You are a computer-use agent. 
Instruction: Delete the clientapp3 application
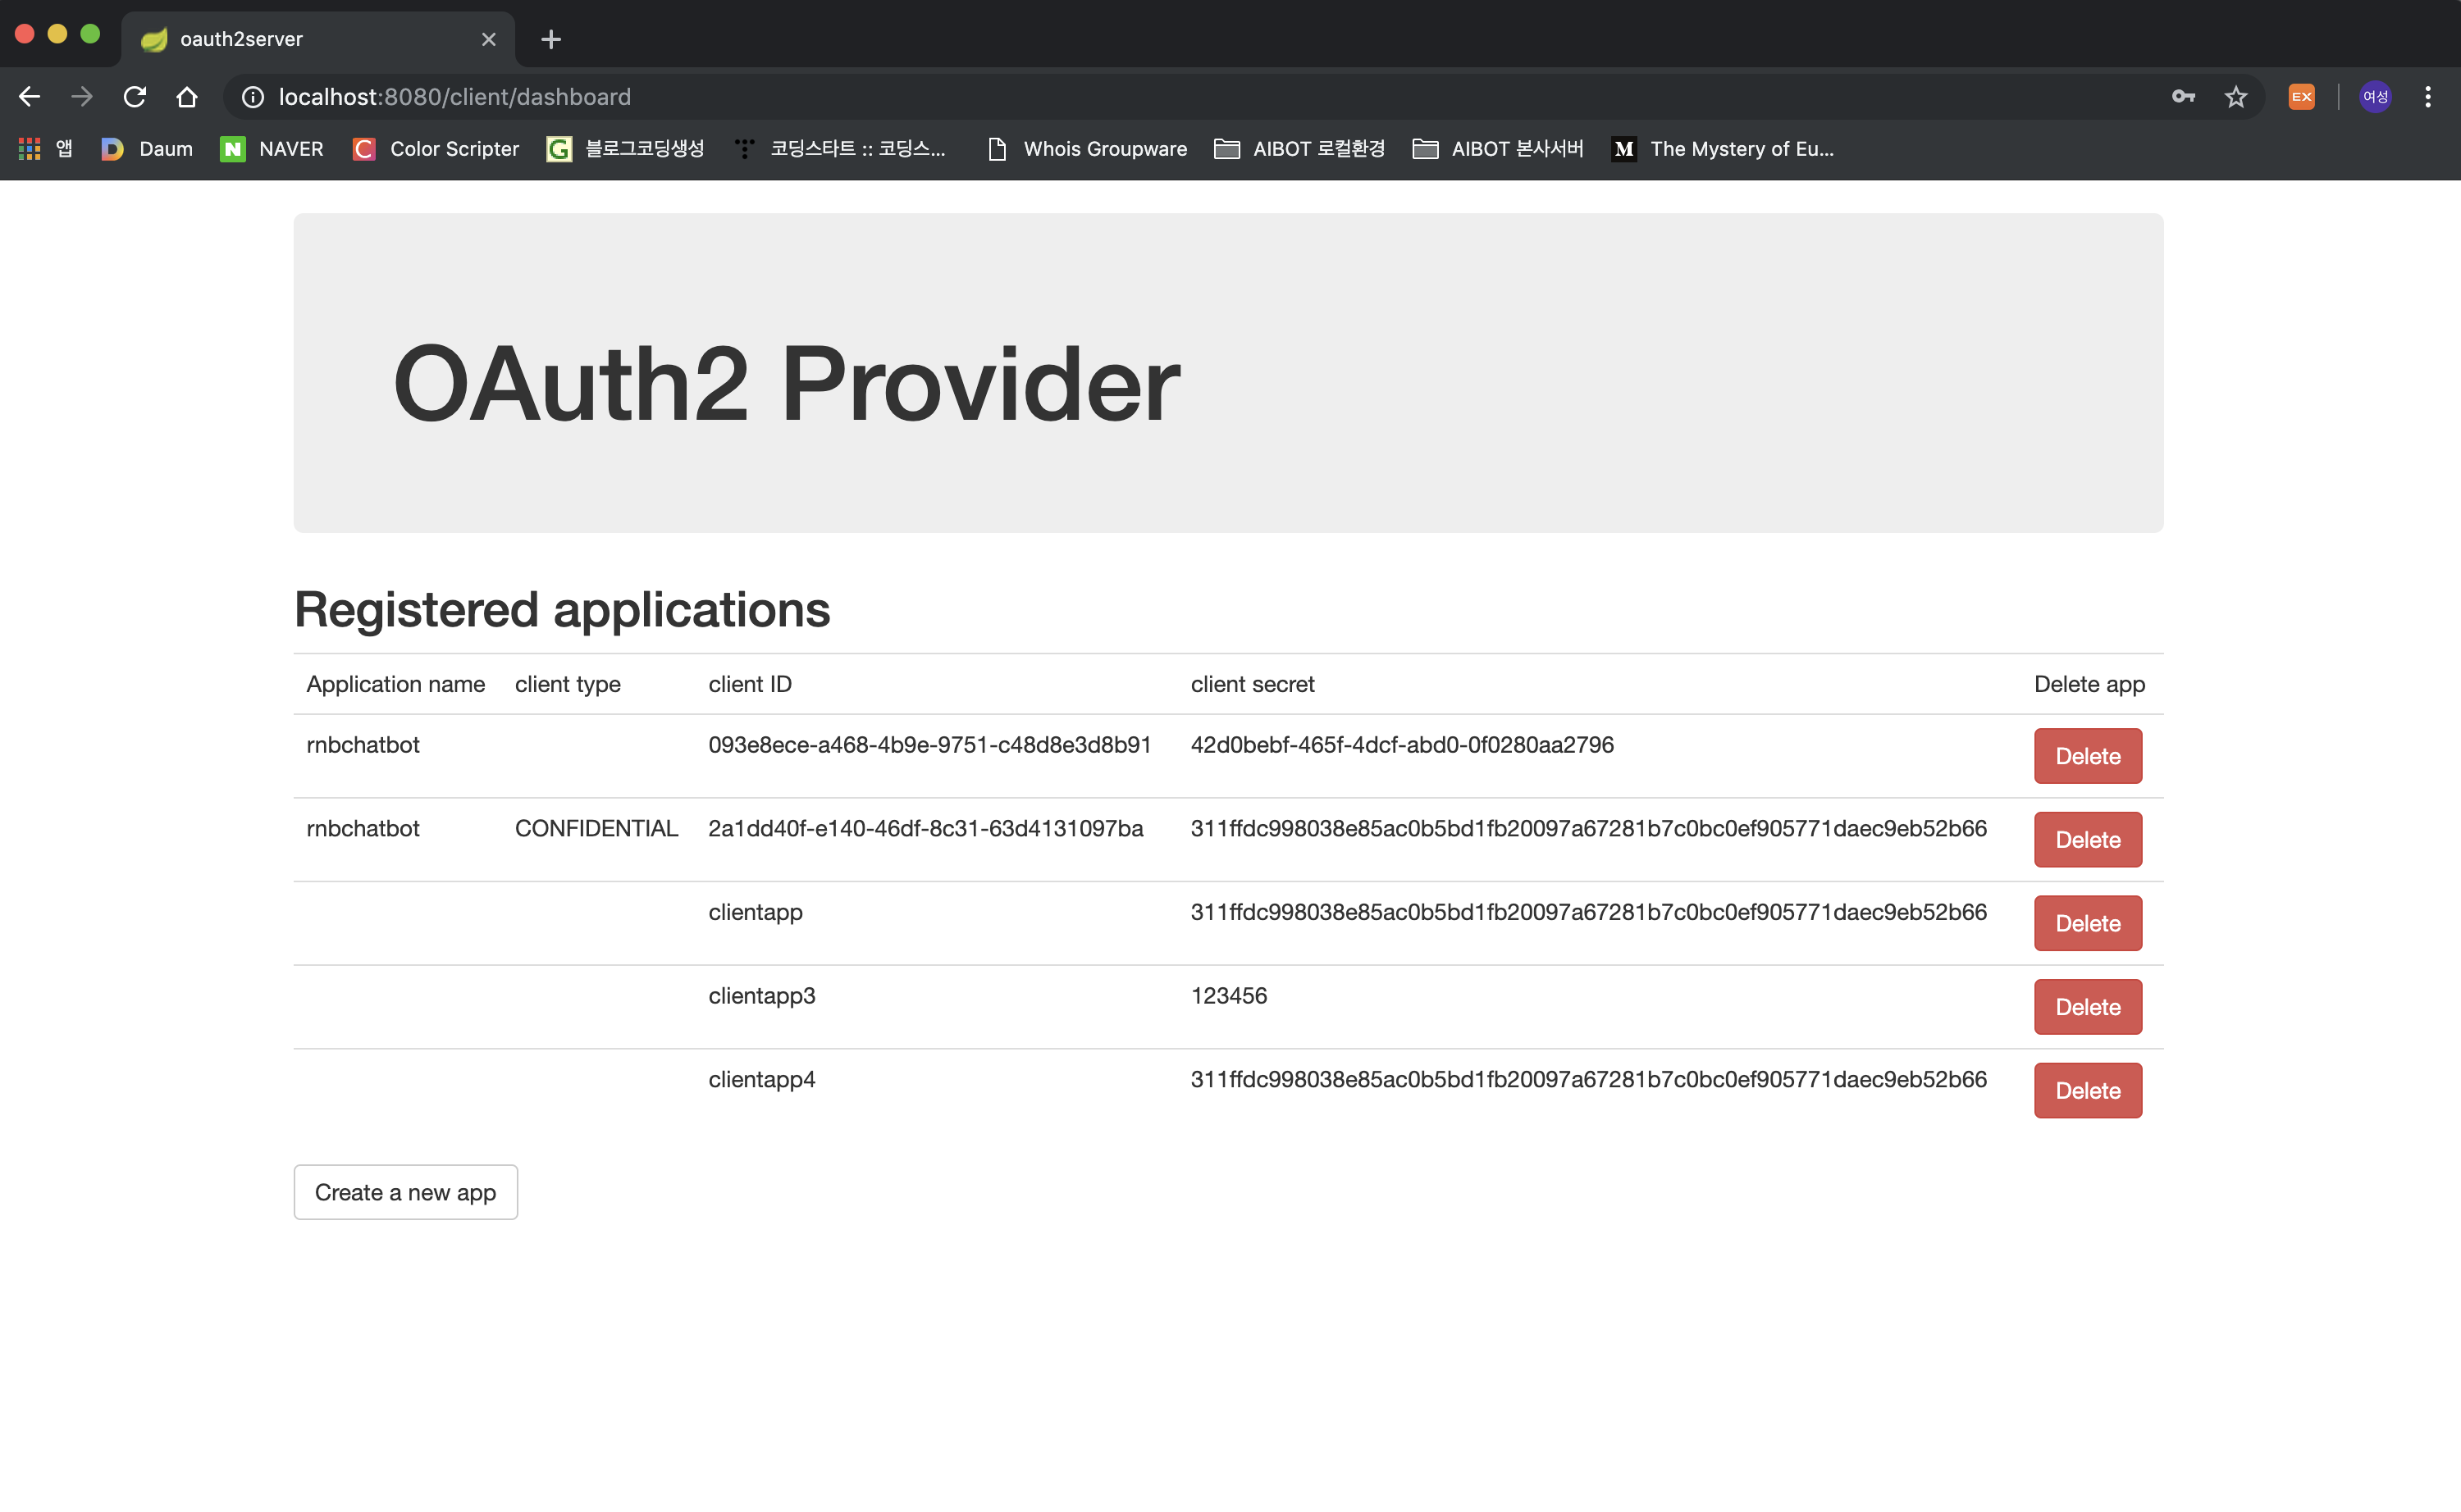pyautogui.click(x=2087, y=1007)
